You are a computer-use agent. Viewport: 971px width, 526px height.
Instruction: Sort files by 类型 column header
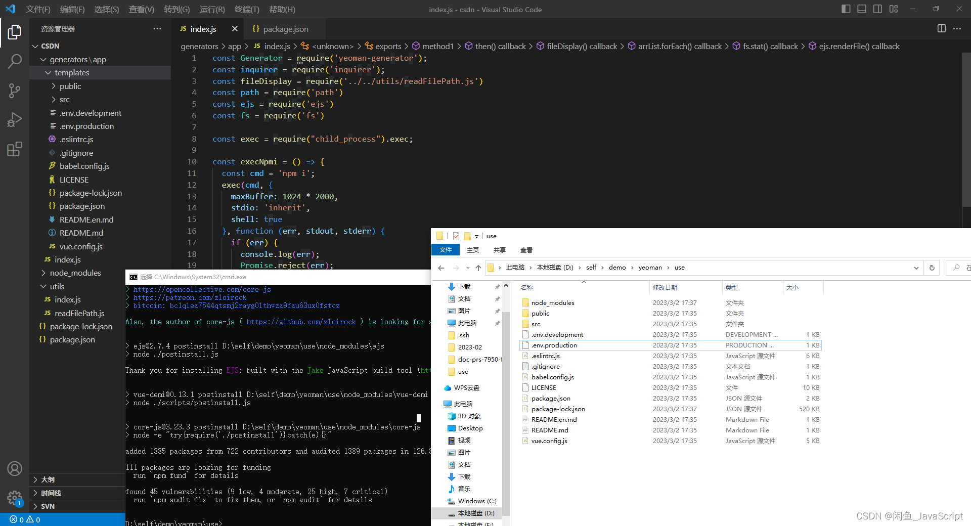[753, 287]
